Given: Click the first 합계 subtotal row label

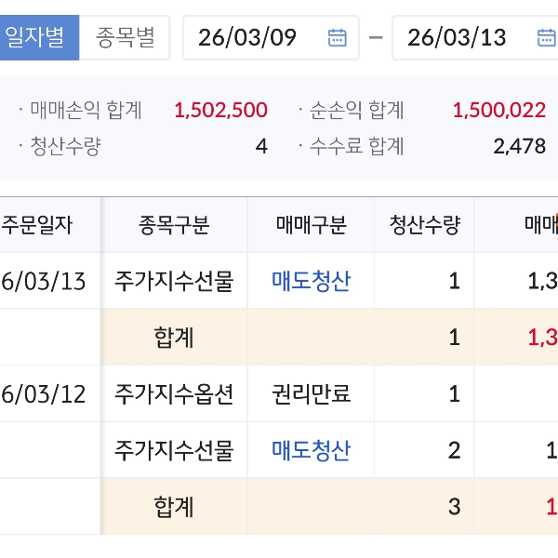Looking at the screenshot, I should tap(174, 337).
